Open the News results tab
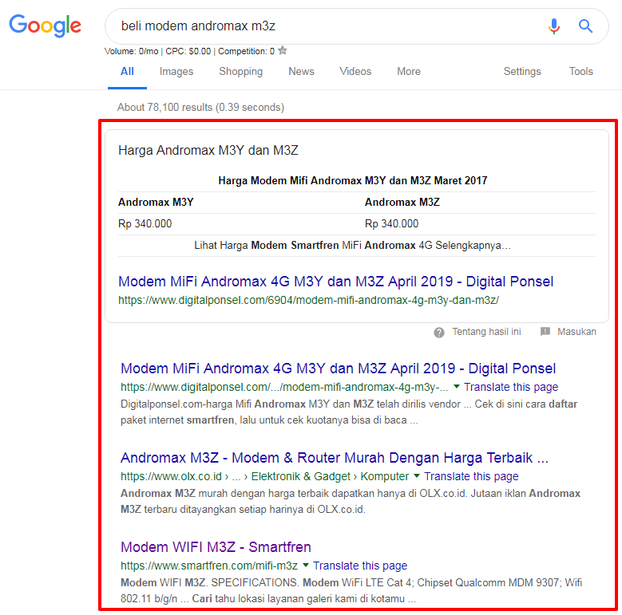Viewport: 622px width, 615px height. [301, 71]
